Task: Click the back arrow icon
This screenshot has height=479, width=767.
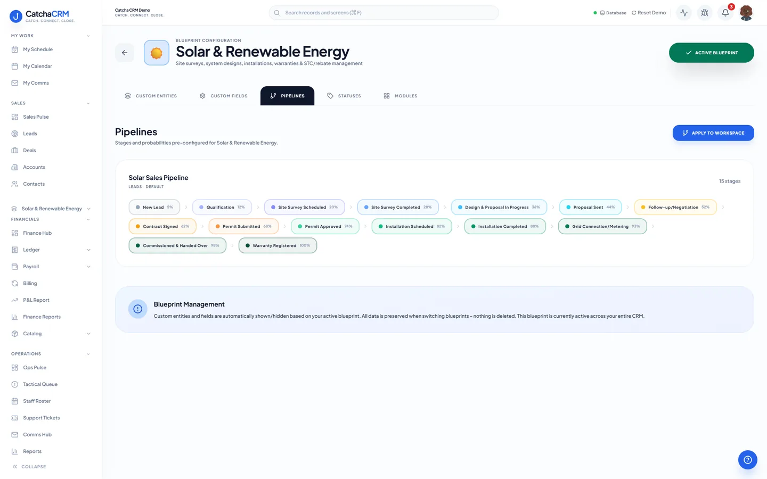Action: pos(125,53)
